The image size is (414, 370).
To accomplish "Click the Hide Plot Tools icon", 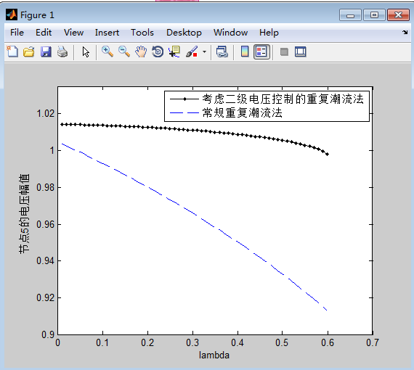I will click(x=284, y=52).
